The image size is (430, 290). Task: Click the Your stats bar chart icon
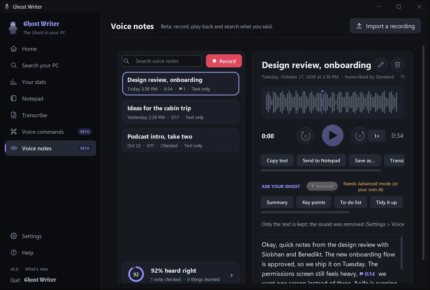(14, 82)
